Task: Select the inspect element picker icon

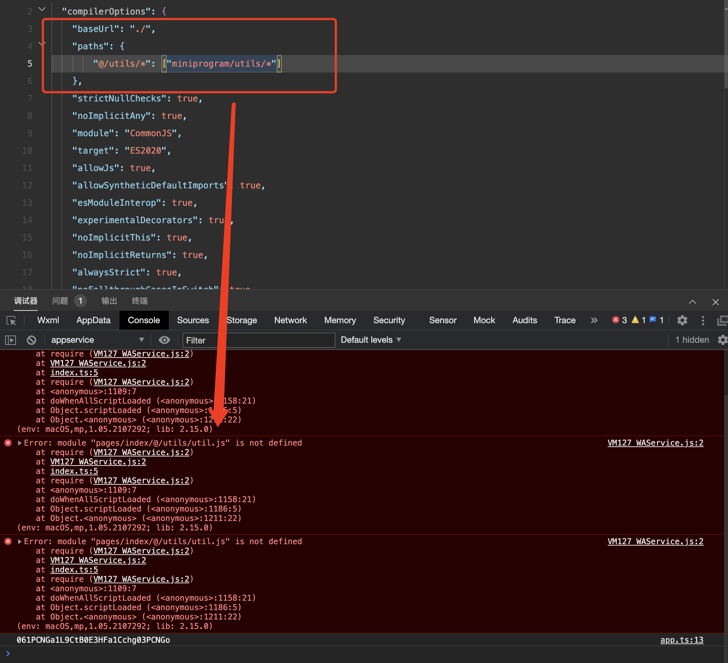Action: point(11,321)
